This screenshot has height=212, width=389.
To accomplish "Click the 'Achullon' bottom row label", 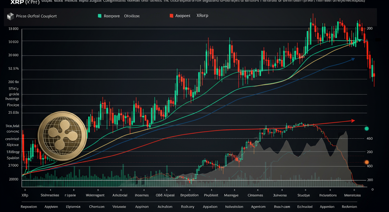I will (x=165, y=206).
